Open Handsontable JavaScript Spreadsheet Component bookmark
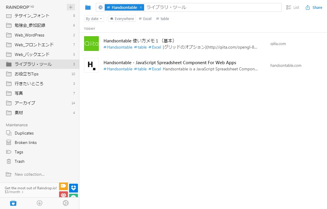327x209 pixels. tap(170, 63)
